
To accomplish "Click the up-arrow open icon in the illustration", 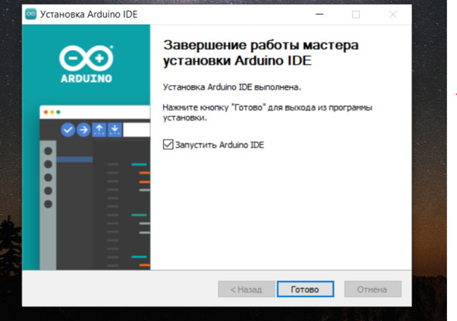I will (x=99, y=130).
